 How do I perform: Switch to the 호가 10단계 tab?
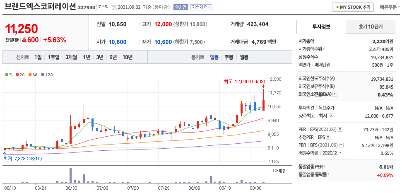click(371, 27)
